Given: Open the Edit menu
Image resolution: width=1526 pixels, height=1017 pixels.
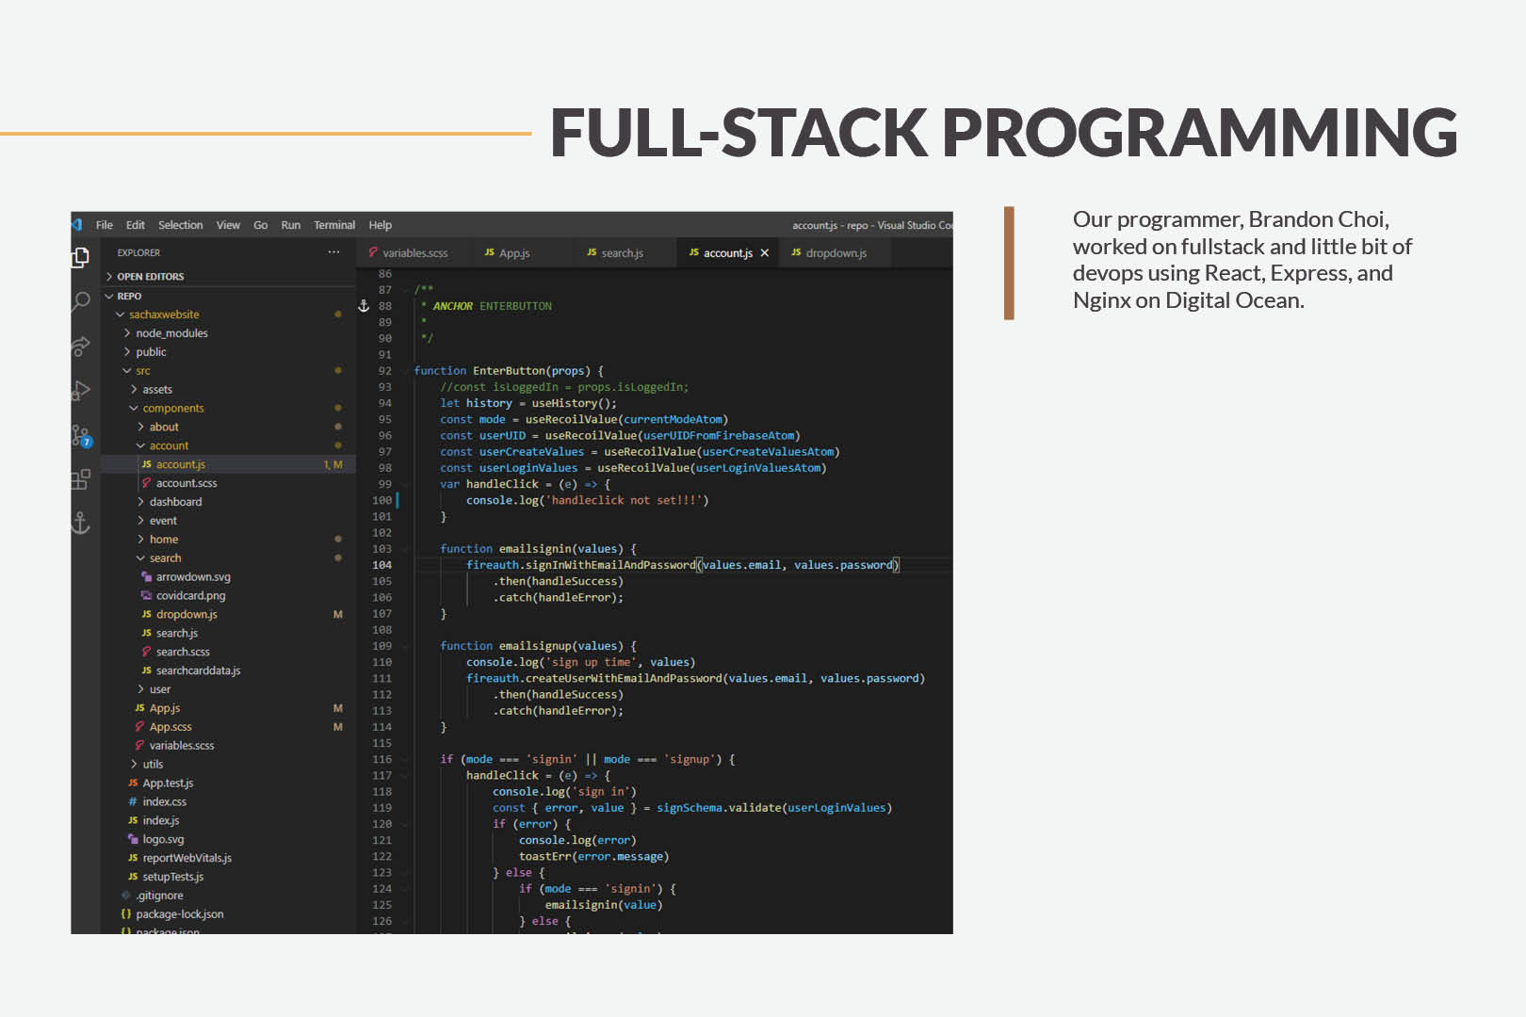Looking at the screenshot, I should (x=136, y=225).
